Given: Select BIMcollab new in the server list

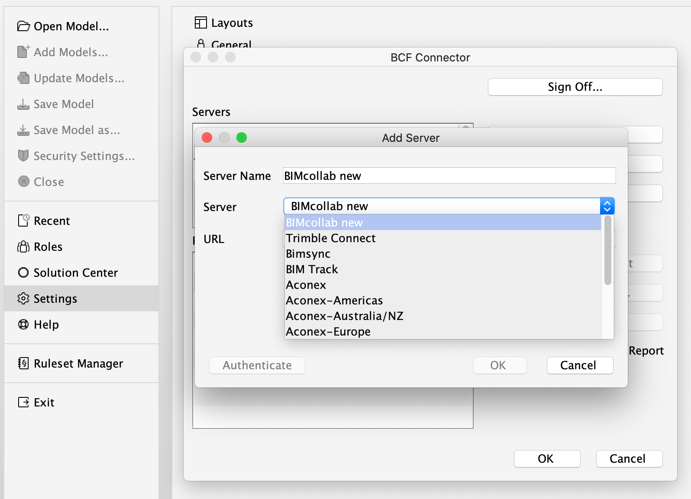Looking at the screenshot, I should click(x=442, y=222).
